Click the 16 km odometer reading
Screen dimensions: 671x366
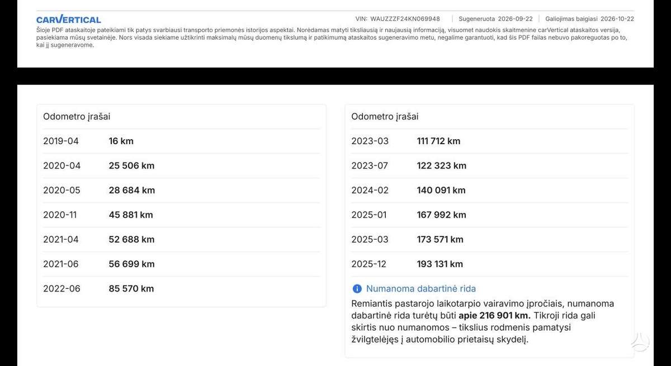tap(121, 141)
